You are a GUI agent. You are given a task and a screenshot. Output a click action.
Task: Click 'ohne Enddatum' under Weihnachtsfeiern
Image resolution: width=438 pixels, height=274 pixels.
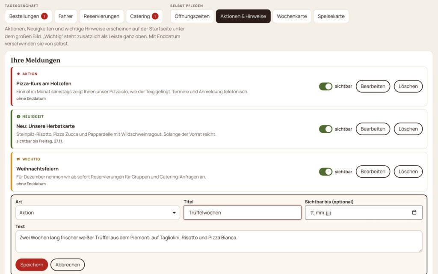click(x=31, y=184)
